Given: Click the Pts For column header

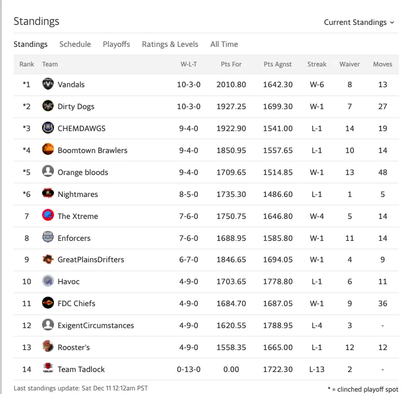Looking at the screenshot, I should 231,64.
